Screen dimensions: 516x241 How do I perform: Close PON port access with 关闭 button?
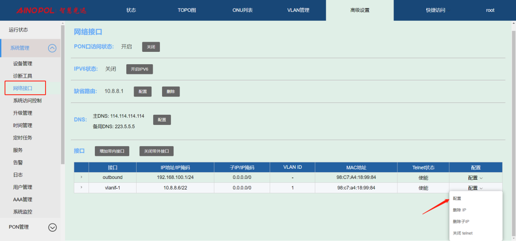coord(151,47)
